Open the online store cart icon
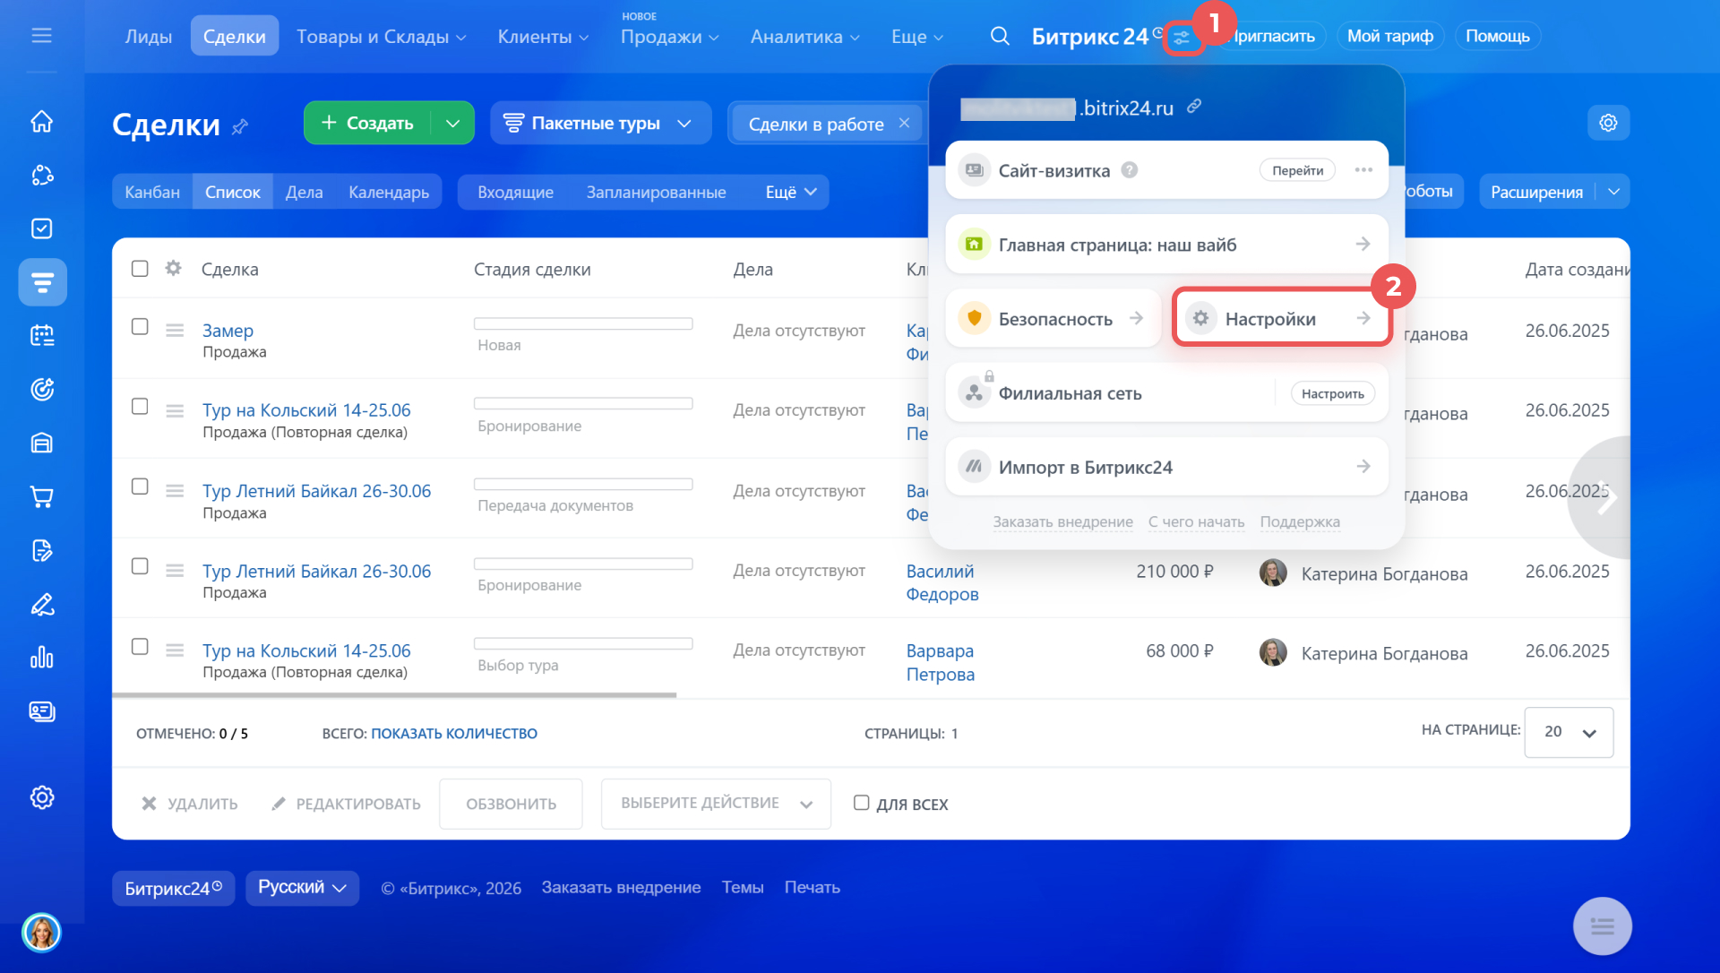 [x=42, y=496]
